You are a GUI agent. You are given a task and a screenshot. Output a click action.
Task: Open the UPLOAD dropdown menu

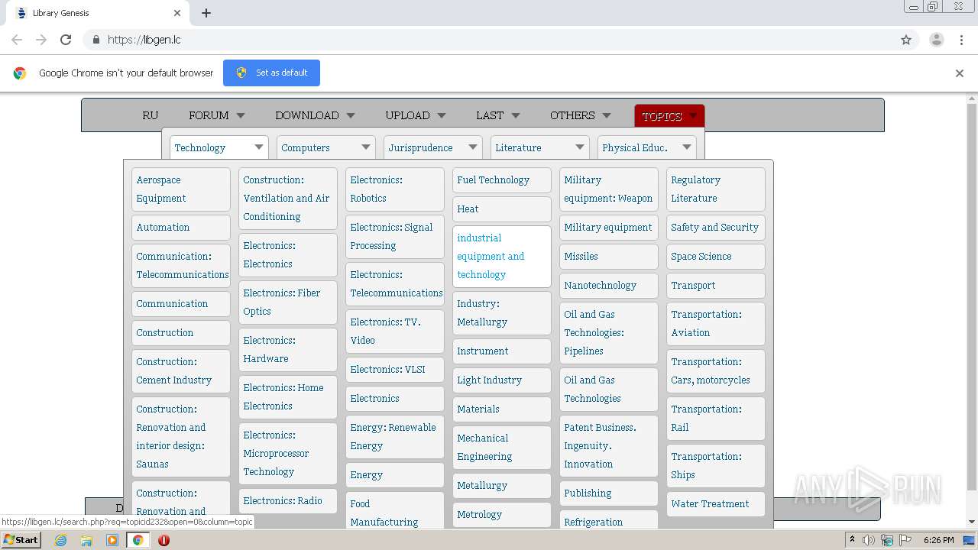coord(416,115)
